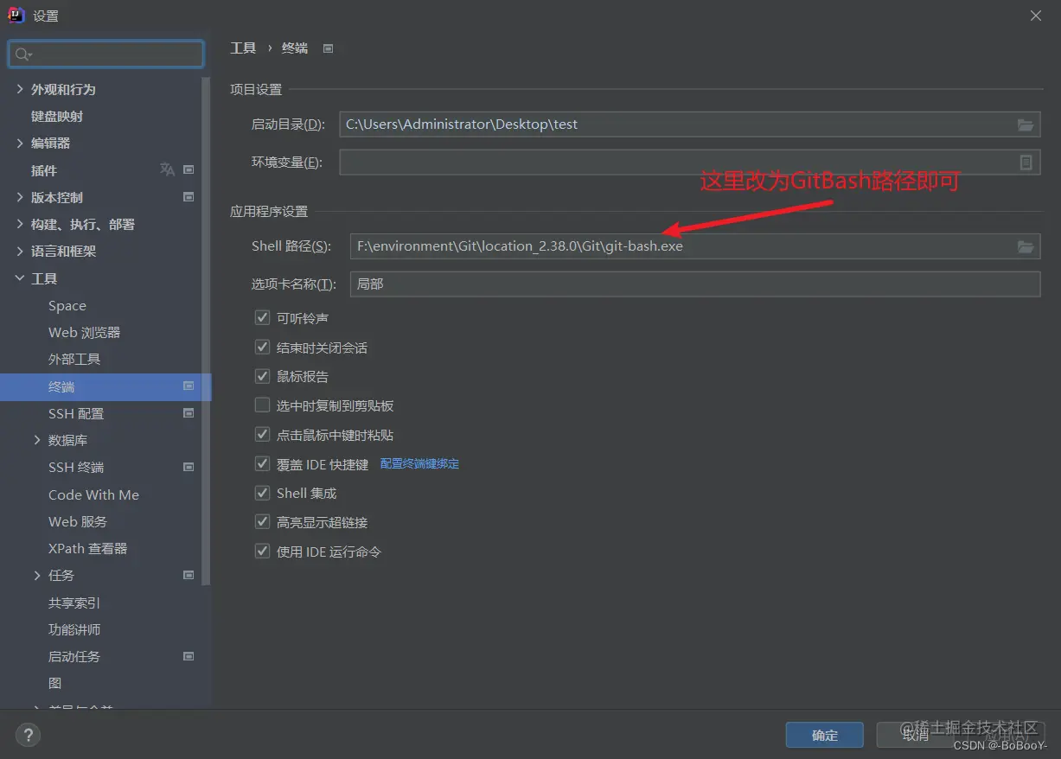Expand the 数据库 subnode
1061x759 pixels.
click(37, 440)
